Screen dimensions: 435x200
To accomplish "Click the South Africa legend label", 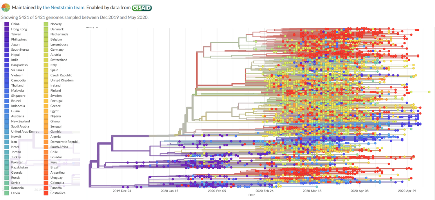I will [59, 147].
